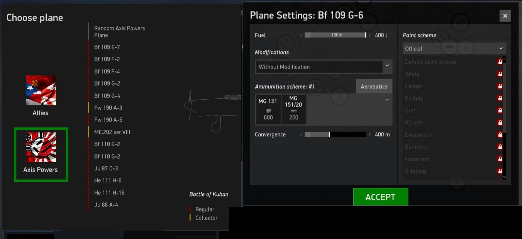The image size is (522, 239).
Task: Decrease fuel with the left arrow
Action: coord(301,35)
